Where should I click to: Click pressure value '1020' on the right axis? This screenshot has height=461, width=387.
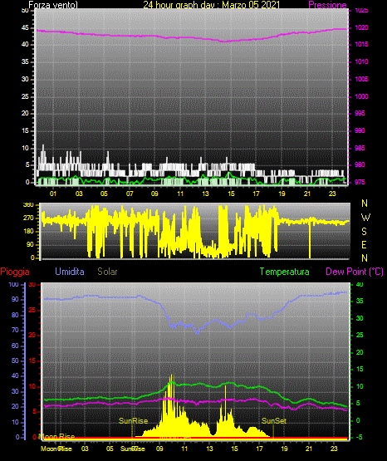click(362, 27)
